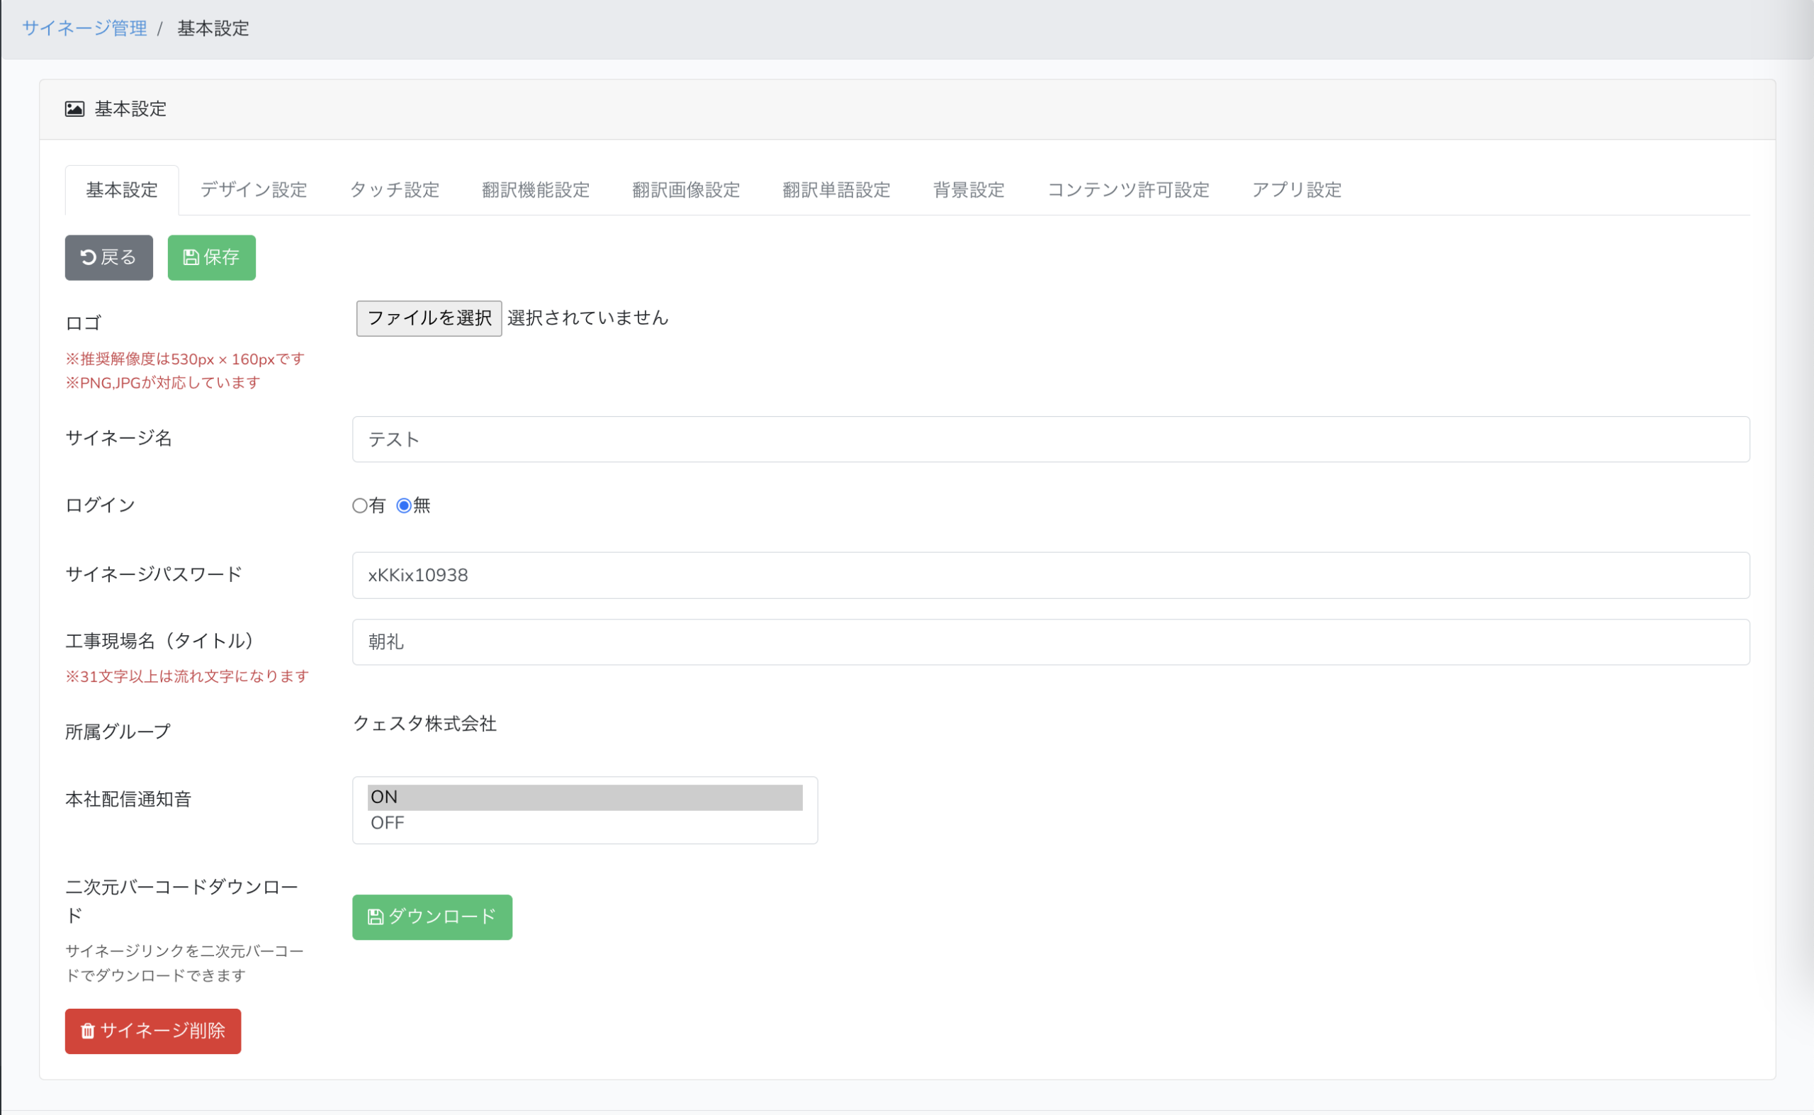Select the 有 login radio button
The width and height of the screenshot is (1814, 1115).
[360, 506]
